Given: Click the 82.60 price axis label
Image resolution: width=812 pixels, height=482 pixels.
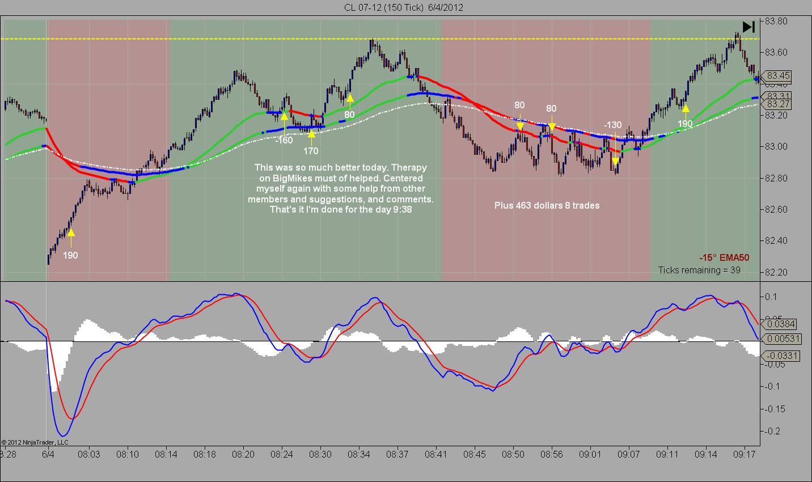Looking at the screenshot, I should 776,209.
